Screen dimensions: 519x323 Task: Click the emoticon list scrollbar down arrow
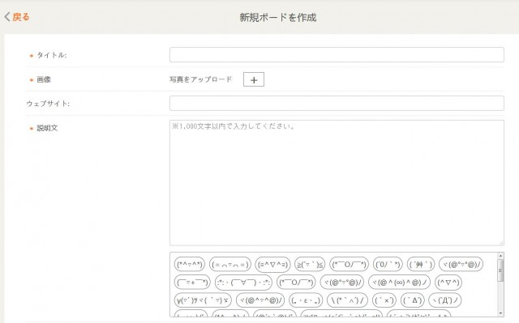500,313
